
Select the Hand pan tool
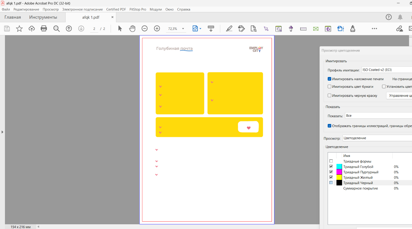pos(132,29)
